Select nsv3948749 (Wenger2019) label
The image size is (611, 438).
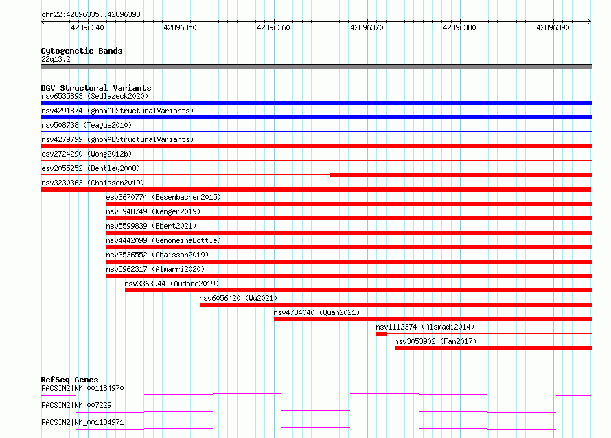[153, 211]
